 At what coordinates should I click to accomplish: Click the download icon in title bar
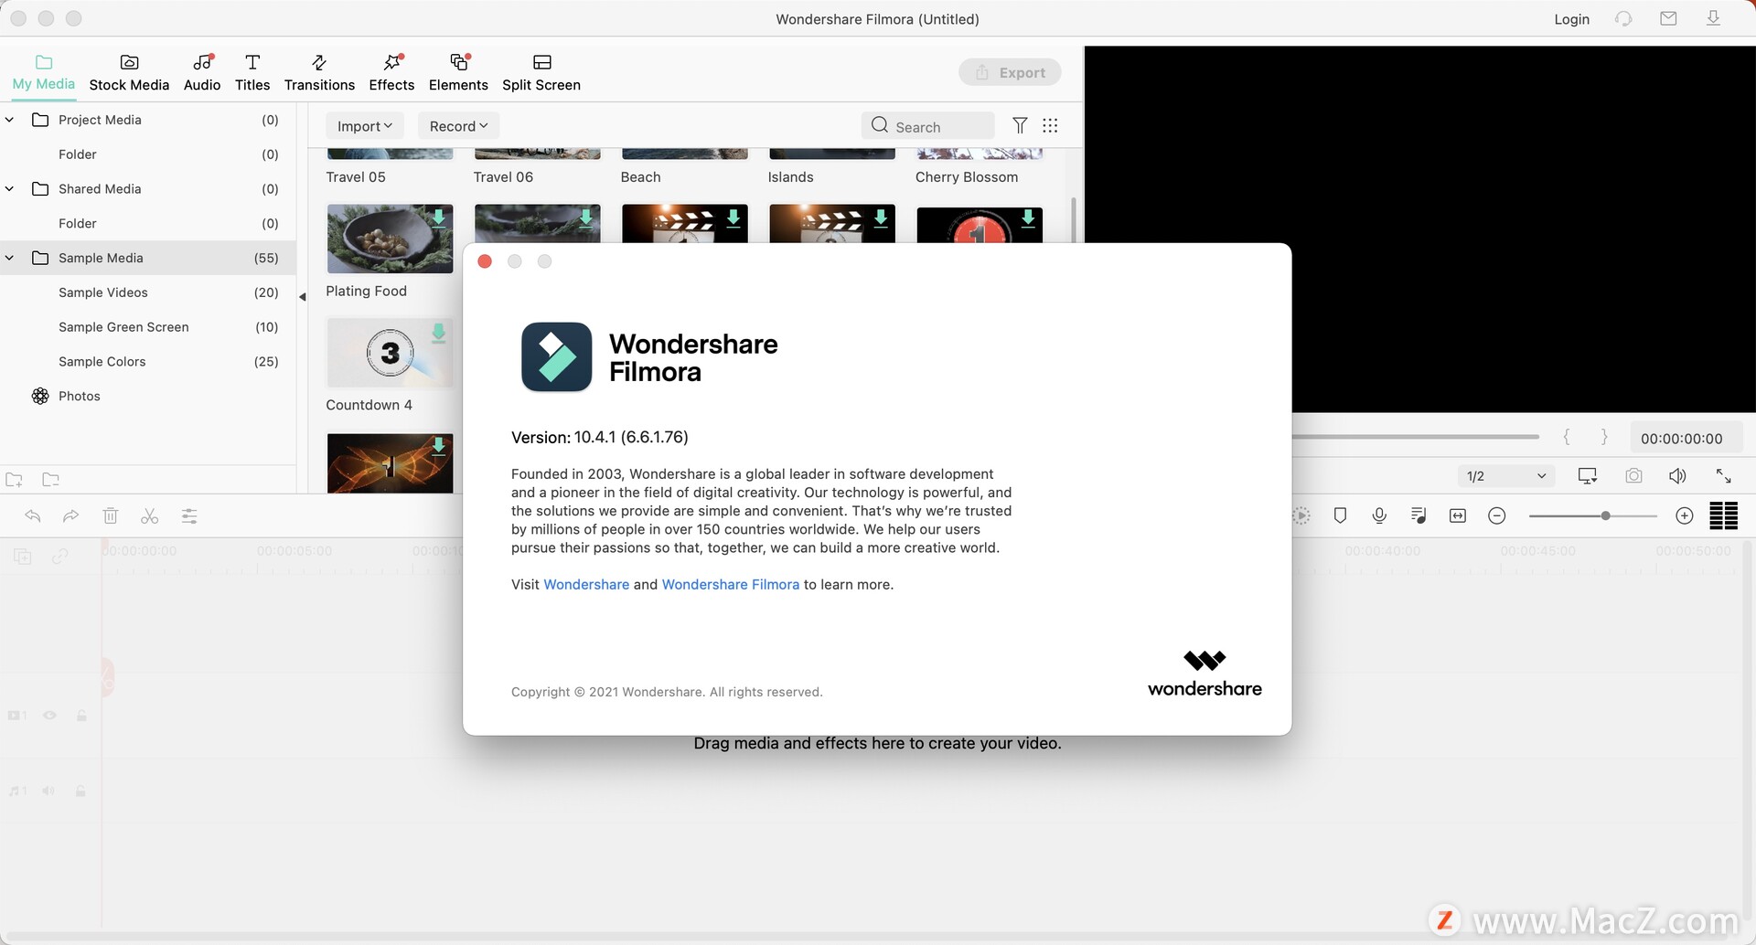1713,18
